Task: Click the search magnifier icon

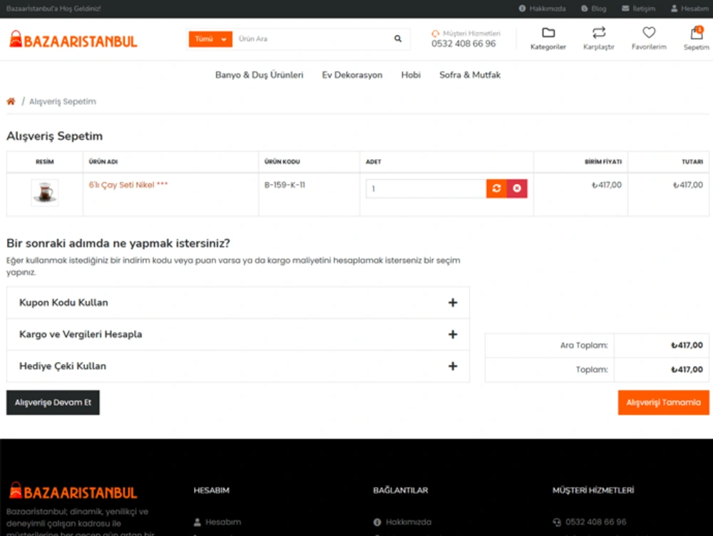Action: click(398, 39)
